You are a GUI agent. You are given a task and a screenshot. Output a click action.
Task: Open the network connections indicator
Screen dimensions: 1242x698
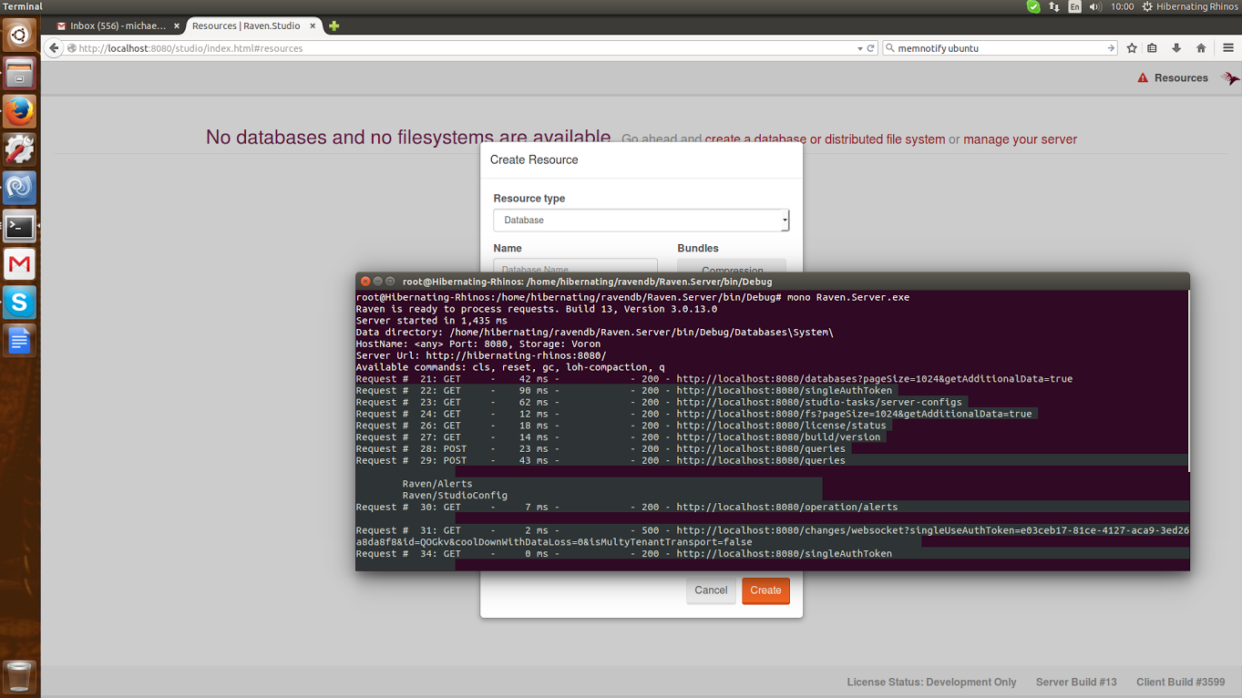coord(1054,6)
